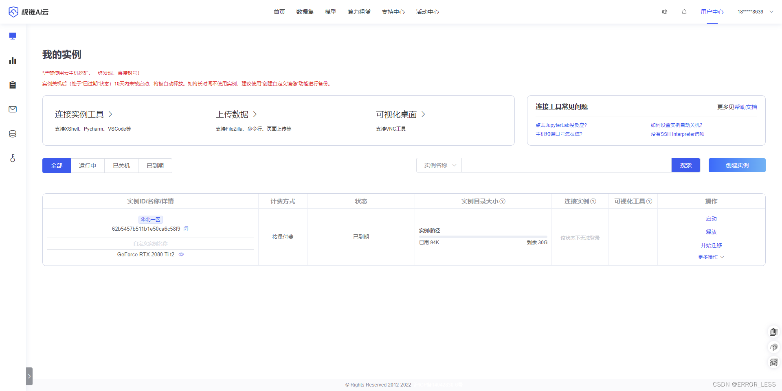Click 启动 to start the instance
The width and height of the screenshot is (782, 391).
pos(711,219)
